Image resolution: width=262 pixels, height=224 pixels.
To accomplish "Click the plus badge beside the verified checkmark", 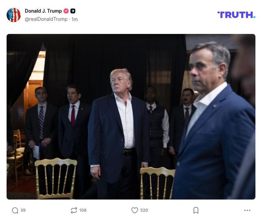I will (72, 11).
